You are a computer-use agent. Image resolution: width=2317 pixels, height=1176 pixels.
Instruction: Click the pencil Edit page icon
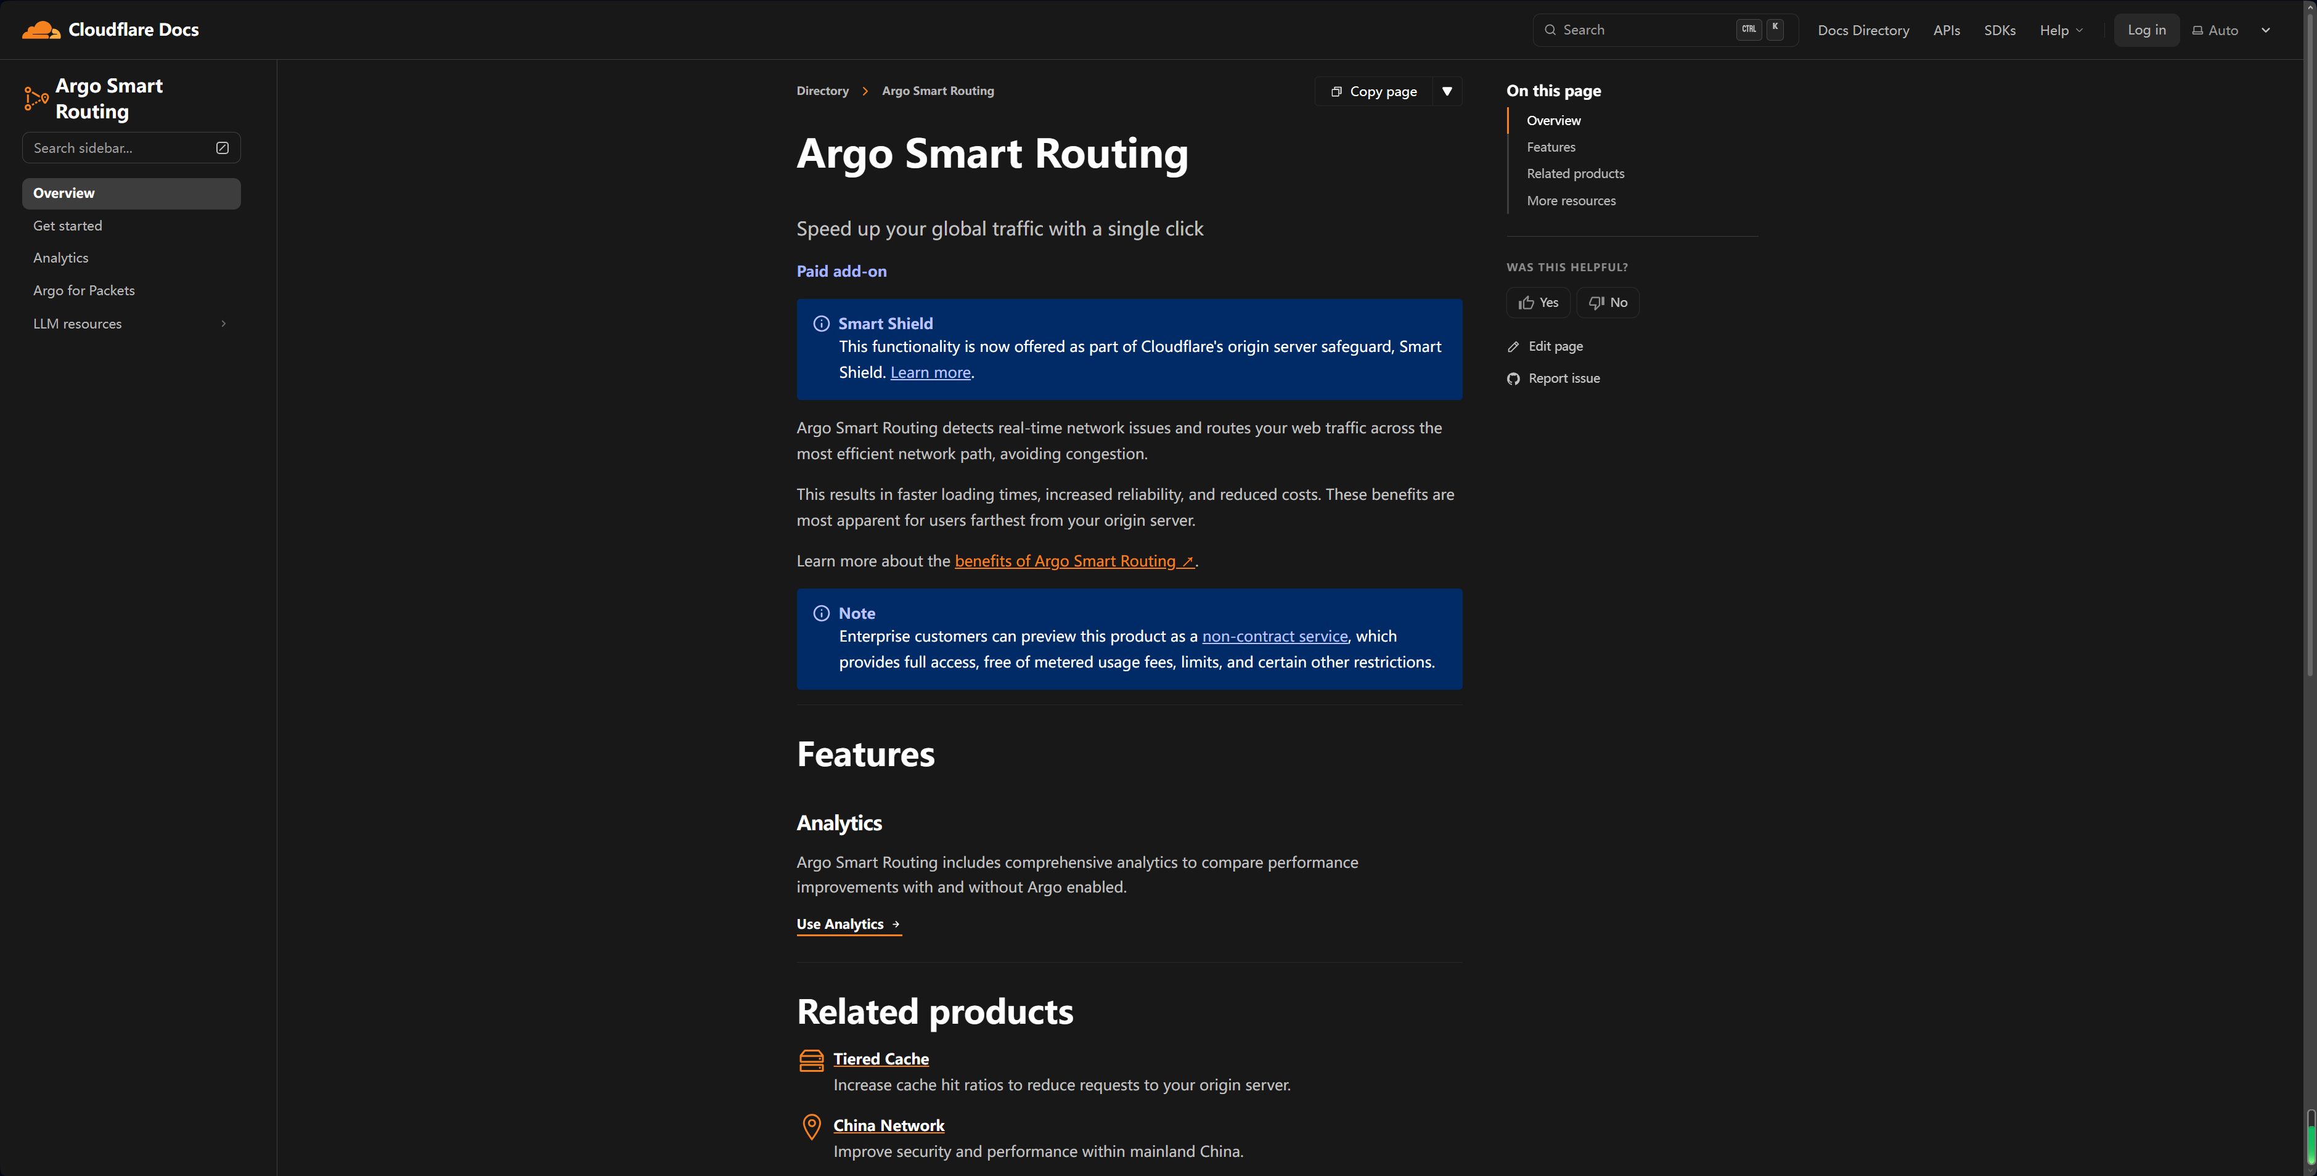point(1513,347)
